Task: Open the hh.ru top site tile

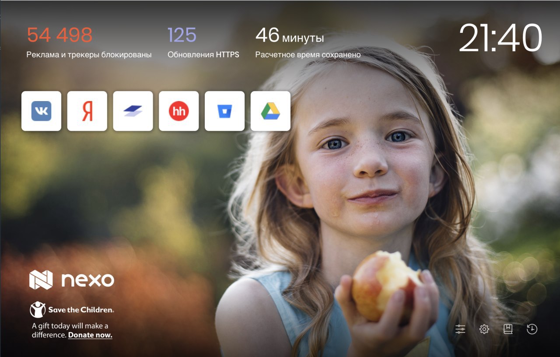Action: click(178, 111)
